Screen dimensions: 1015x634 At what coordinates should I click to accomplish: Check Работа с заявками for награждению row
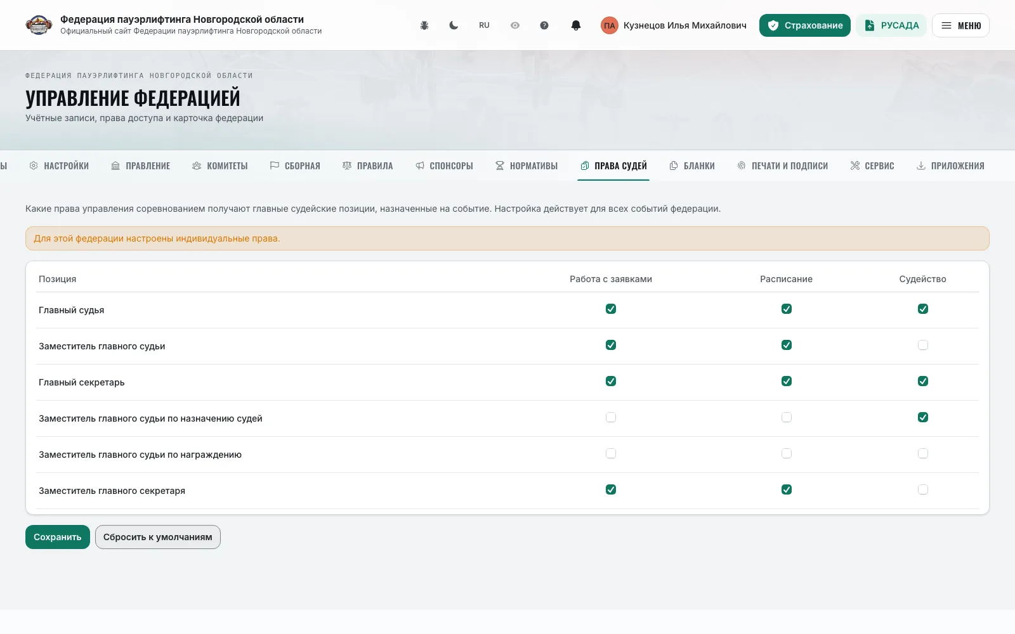coord(611,453)
